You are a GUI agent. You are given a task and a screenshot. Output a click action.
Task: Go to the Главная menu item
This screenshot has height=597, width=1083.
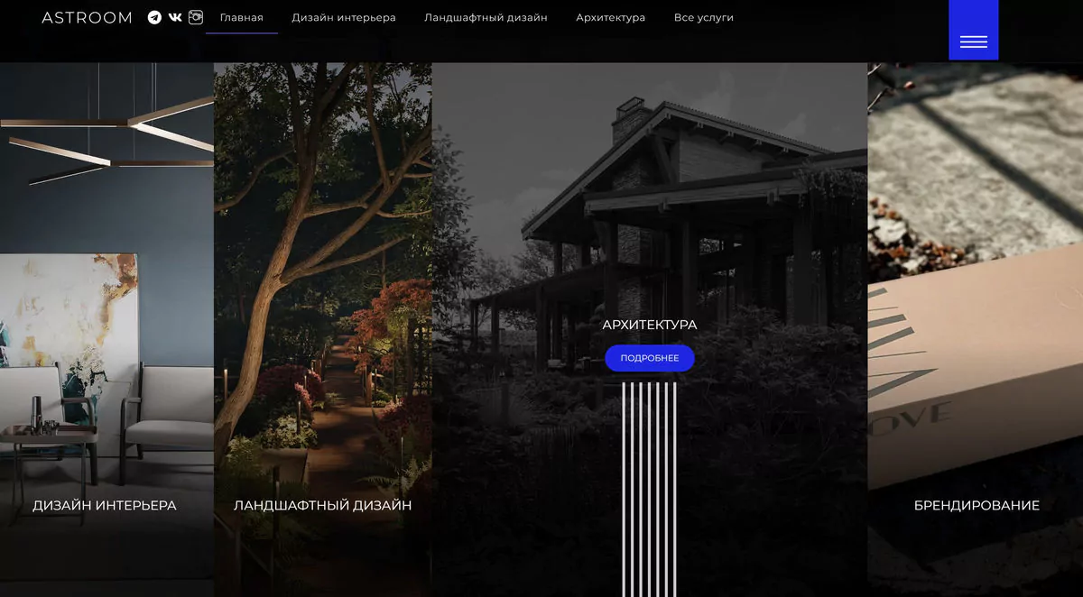coord(242,18)
